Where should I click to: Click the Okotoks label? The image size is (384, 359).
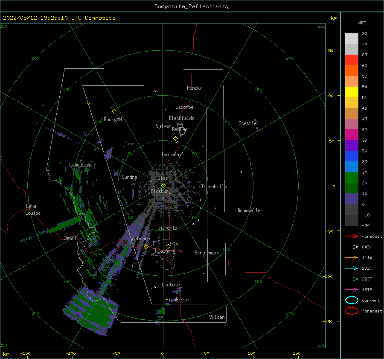(x=171, y=285)
